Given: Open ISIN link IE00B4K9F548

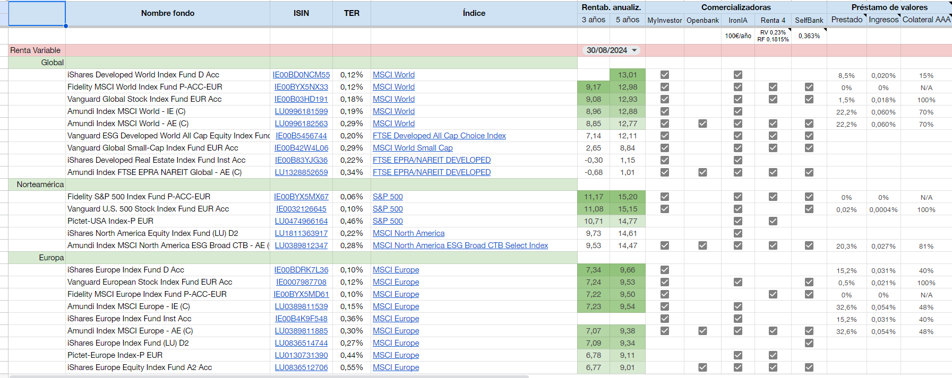Looking at the screenshot, I should pyautogui.click(x=301, y=319).
